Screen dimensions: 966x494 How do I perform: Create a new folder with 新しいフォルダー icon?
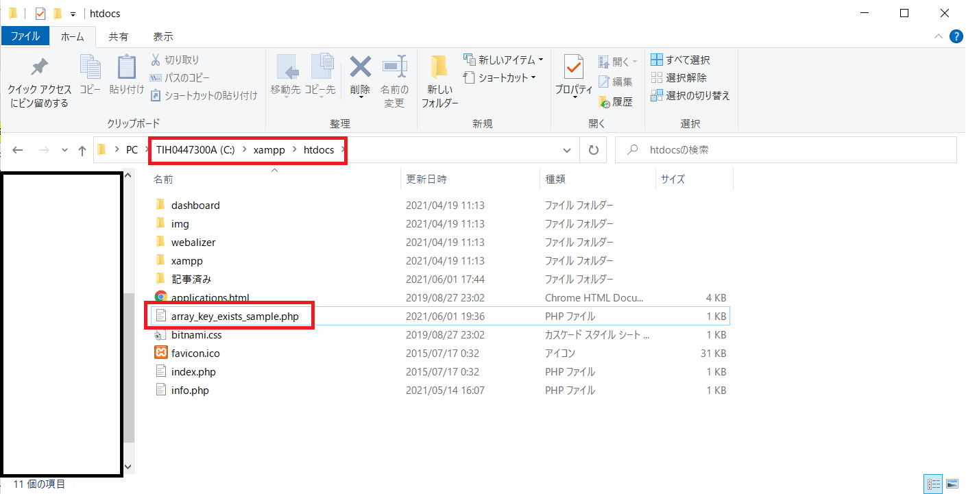[439, 69]
